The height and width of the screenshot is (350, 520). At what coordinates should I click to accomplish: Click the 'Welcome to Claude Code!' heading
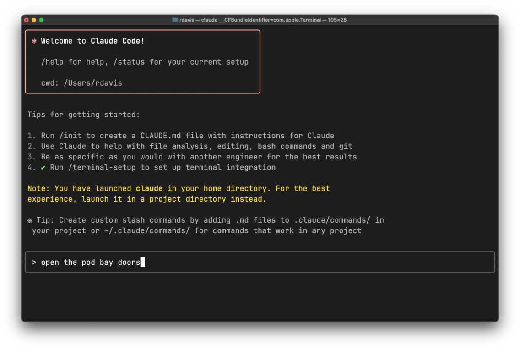[92, 41]
